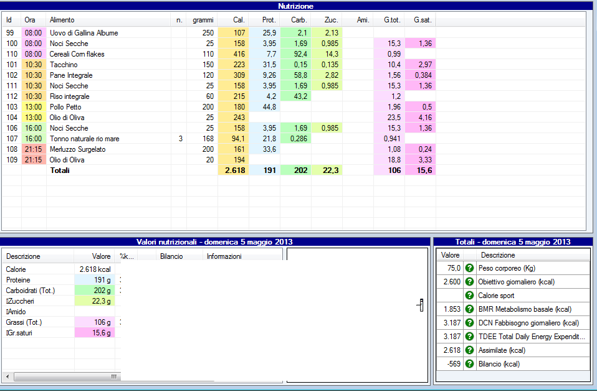Click the Bilancio header in Valori nutrizionali
This screenshot has height=392, width=597.
pyautogui.click(x=179, y=256)
